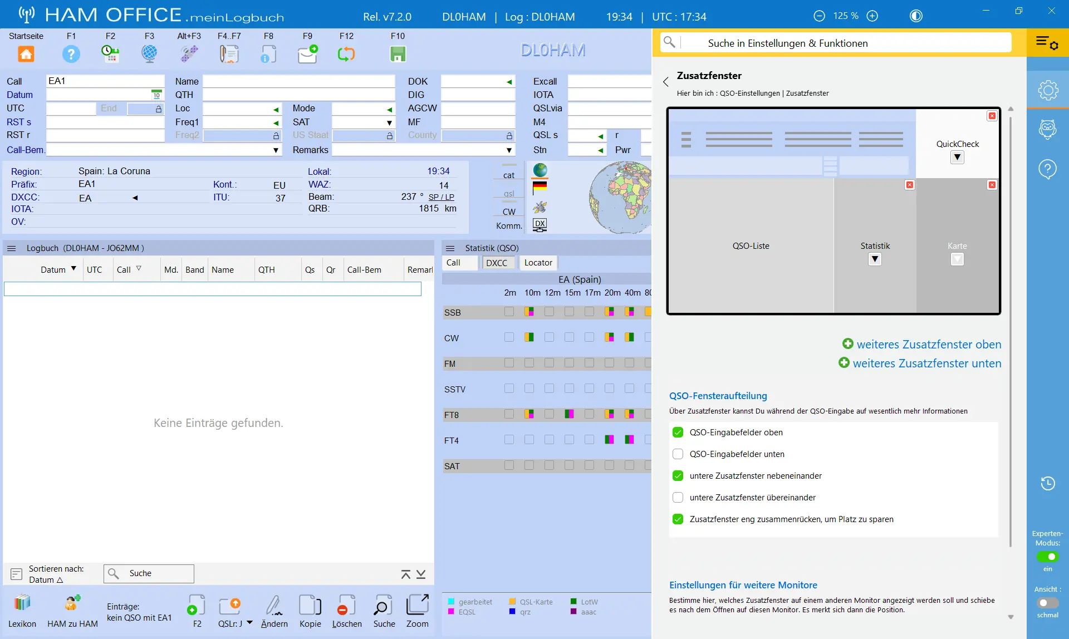The height and width of the screenshot is (639, 1069).
Task: Open the Startseite home icon
Action: click(x=26, y=54)
